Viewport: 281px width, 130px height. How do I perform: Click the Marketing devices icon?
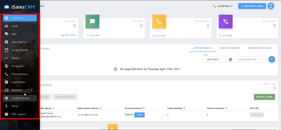pyautogui.click(x=6, y=90)
